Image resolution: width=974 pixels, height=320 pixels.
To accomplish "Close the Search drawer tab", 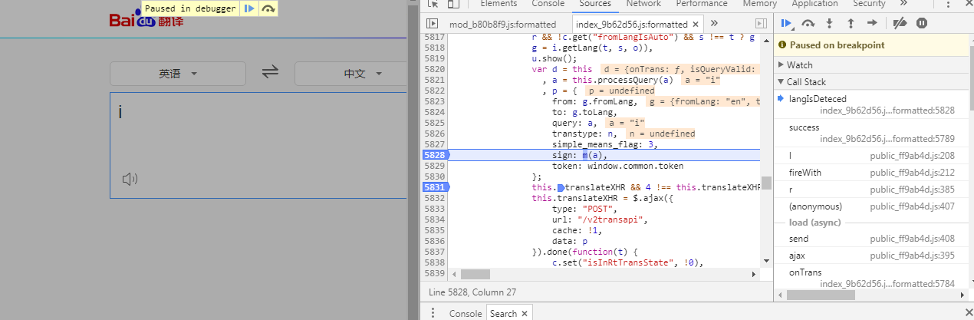I will point(525,313).
